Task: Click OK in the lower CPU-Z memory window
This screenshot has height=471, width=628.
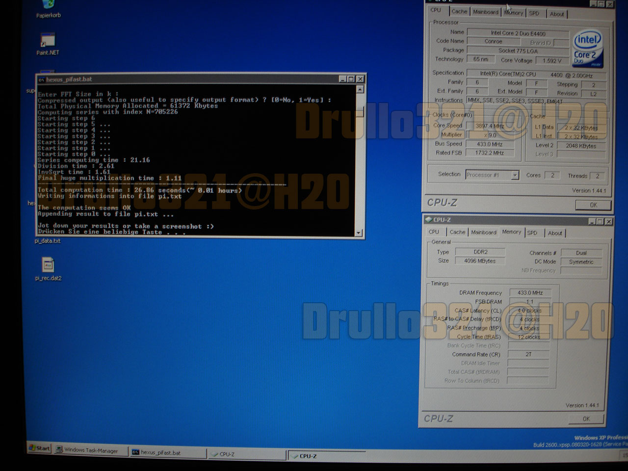Action: point(586,419)
